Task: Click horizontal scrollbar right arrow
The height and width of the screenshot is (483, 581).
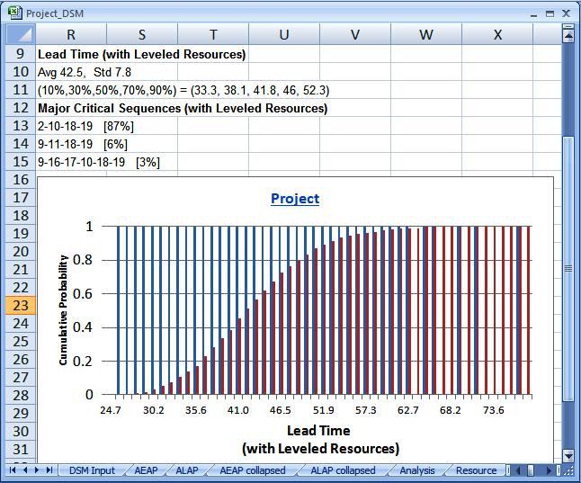Action: pyautogui.click(x=550, y=470)
